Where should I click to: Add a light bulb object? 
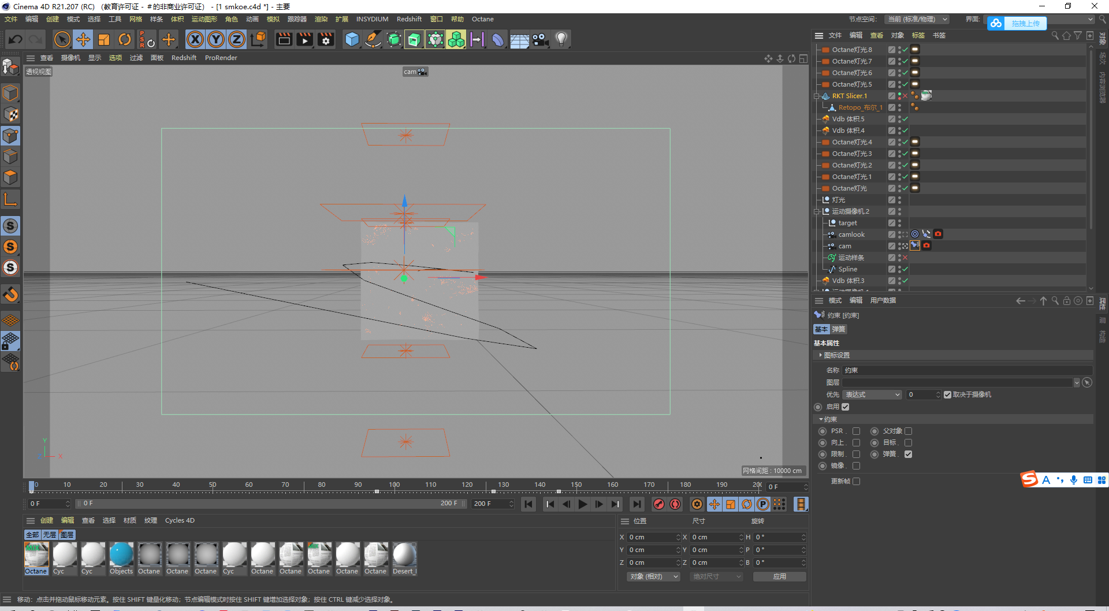[x=561, y=39]
